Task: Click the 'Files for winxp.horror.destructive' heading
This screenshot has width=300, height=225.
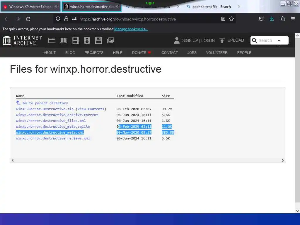Action: point(86,69)
